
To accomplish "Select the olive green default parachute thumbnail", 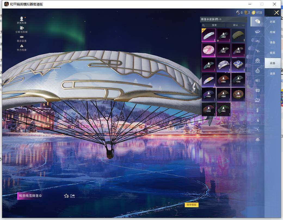I will pos(238,35).
